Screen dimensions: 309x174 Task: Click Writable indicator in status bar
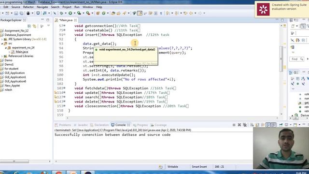(x=173, y=167)
